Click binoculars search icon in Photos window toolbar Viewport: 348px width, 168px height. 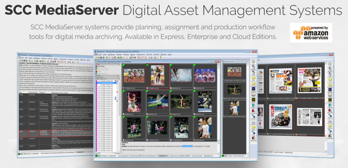(118, 57)
